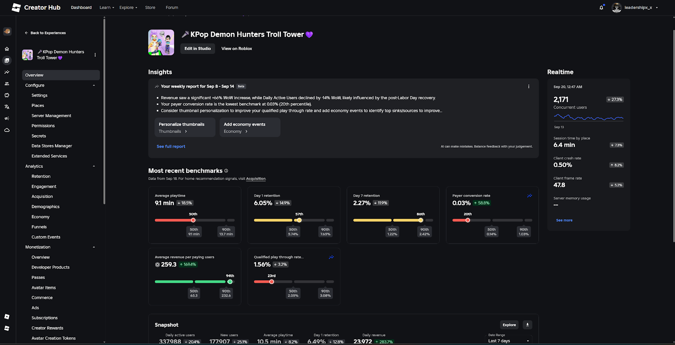Click the three-dot menu on the weekly report
This screenshot has height=345, width=675.
tap(529, 86)
